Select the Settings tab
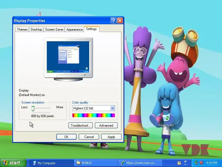 tap(92, 29)
